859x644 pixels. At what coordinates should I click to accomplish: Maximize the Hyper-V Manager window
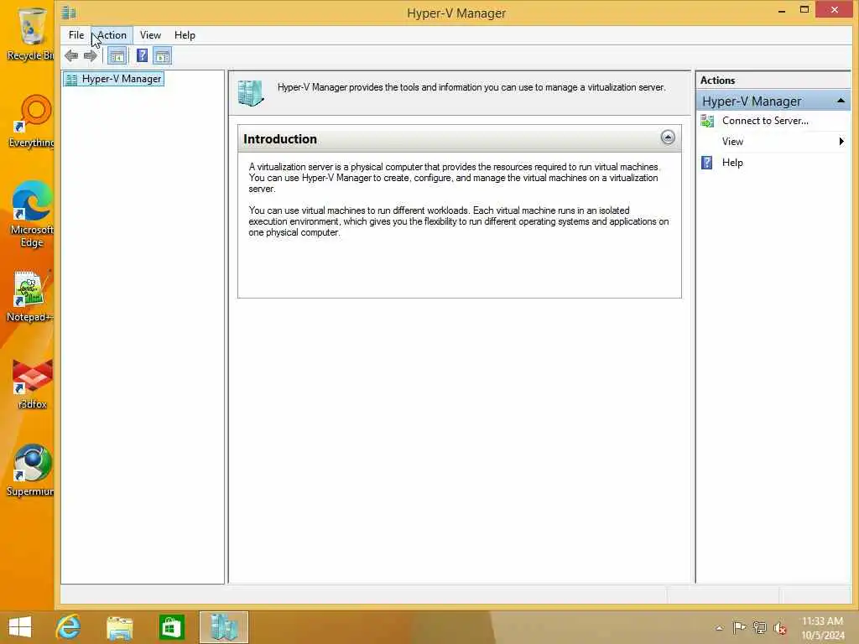click(x=804, y=10)
